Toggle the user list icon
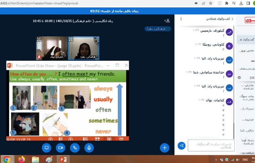Viewport: 255px width, 163px height. [167, 21]
